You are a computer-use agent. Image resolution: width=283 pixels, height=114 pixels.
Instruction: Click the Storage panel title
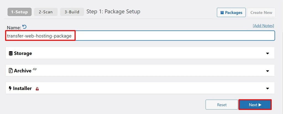tap(23, 53)
